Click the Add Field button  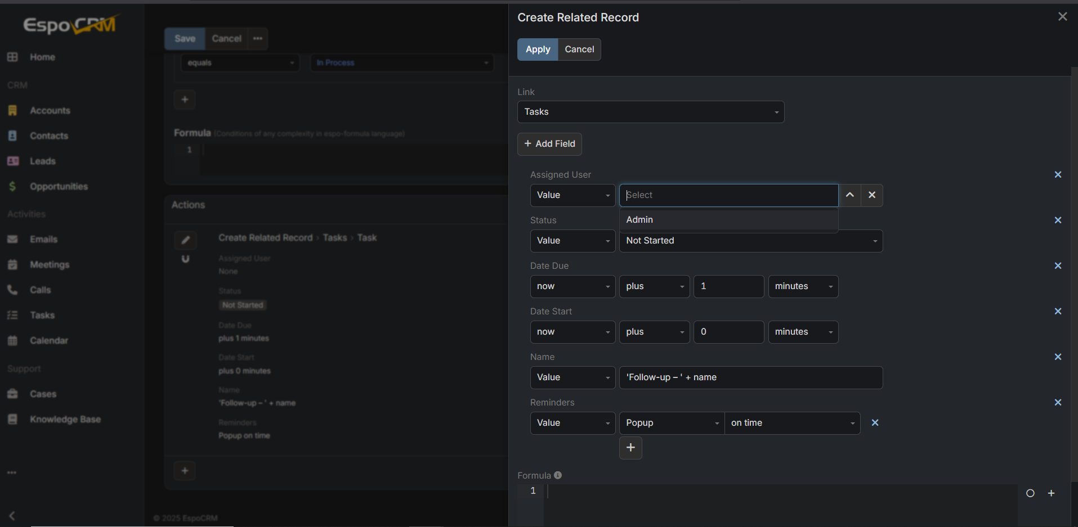coord(549,144)
